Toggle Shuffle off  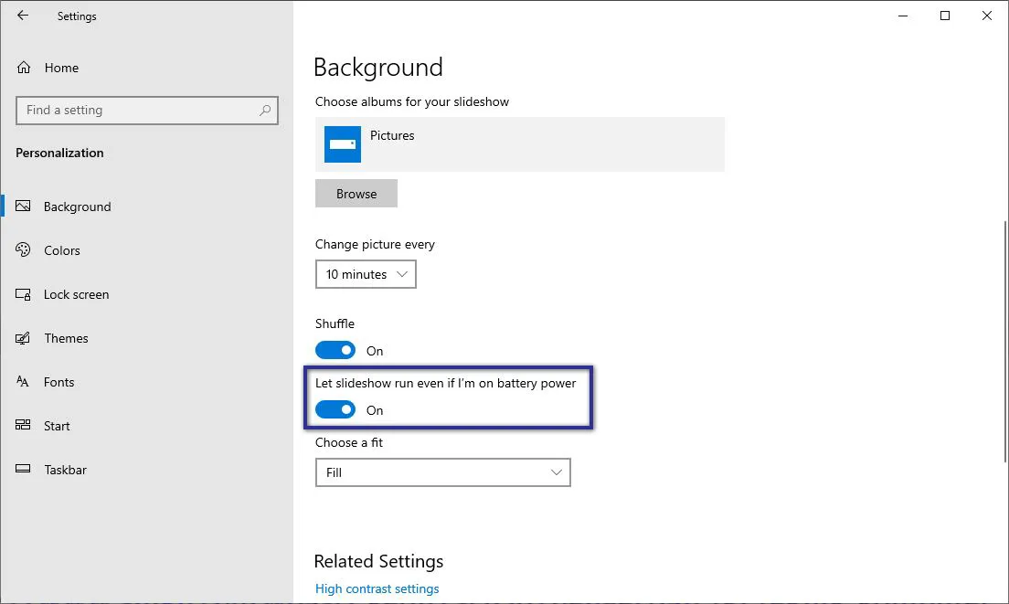coord(335,350)
